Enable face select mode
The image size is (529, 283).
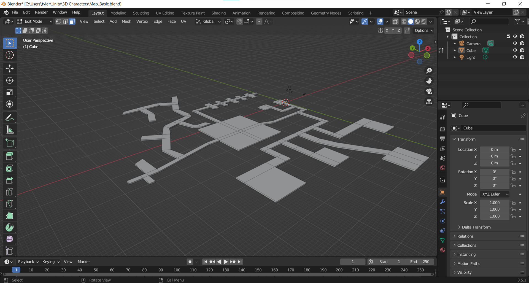point(72,21)
